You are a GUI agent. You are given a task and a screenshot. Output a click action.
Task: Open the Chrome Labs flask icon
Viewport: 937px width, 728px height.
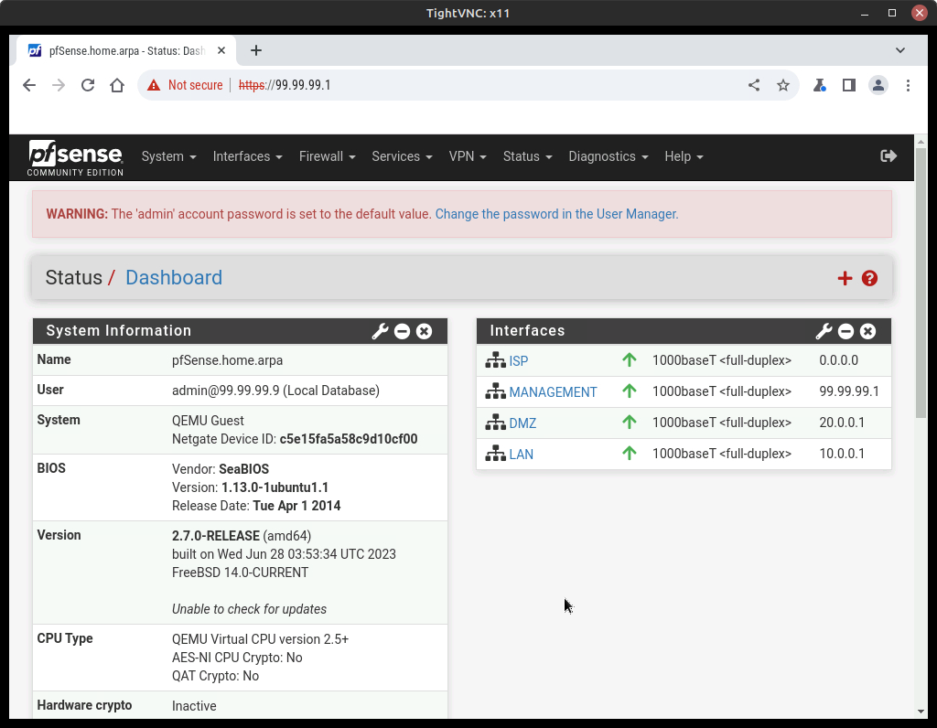point(819,85)
